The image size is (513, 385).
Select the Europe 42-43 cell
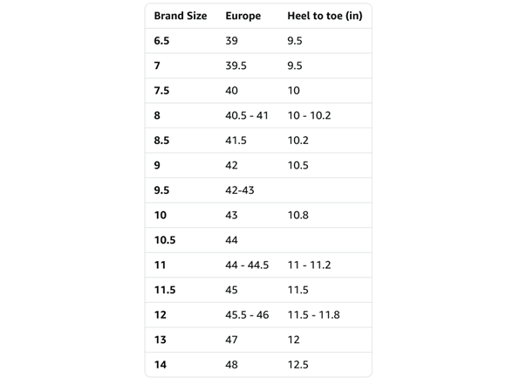[x=240, y=190]
